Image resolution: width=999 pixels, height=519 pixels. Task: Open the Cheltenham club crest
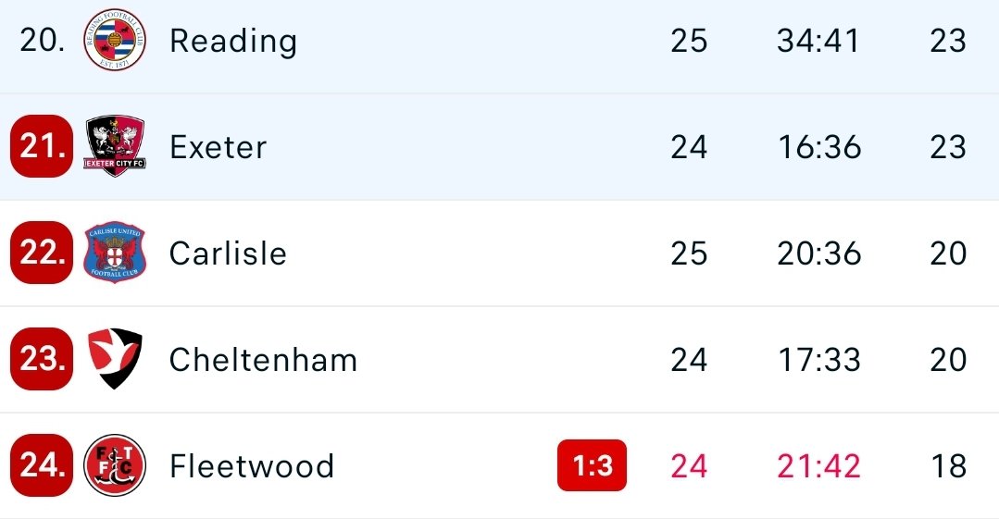pos(115,359)
